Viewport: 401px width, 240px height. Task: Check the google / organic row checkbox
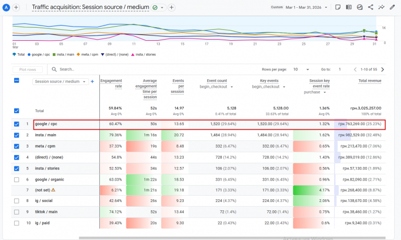[17, 179]
